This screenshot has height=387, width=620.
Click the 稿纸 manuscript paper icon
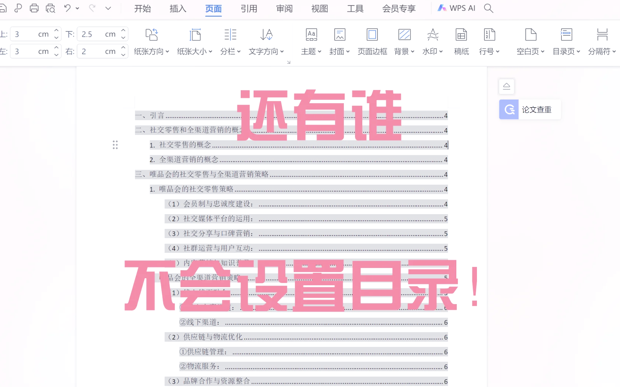click(461, 35)
